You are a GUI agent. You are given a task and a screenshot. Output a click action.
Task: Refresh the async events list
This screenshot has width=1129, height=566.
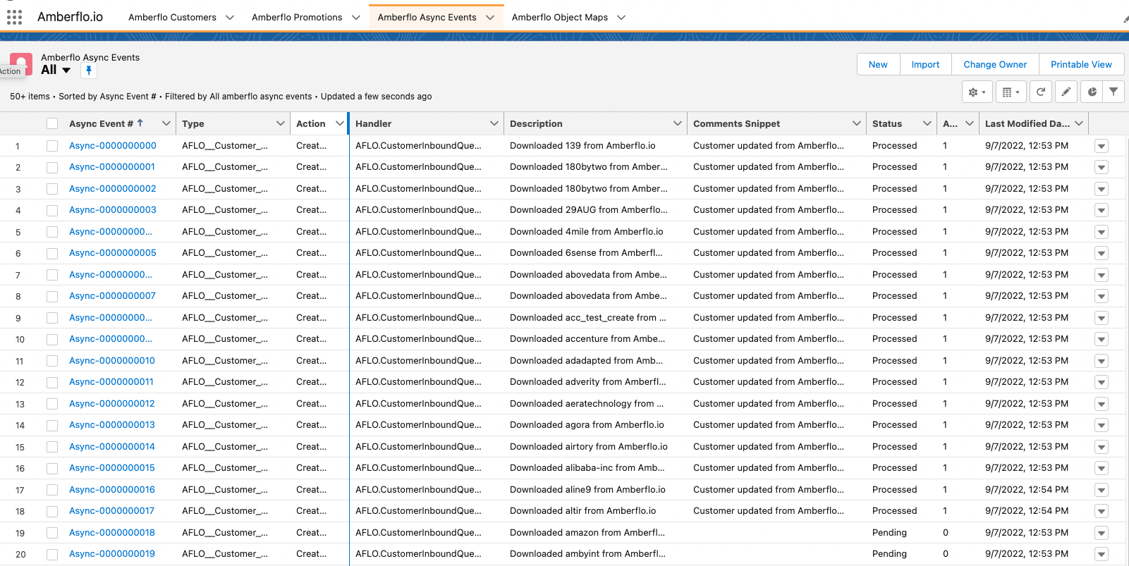pyautogui.click(x=1041, y=92)
